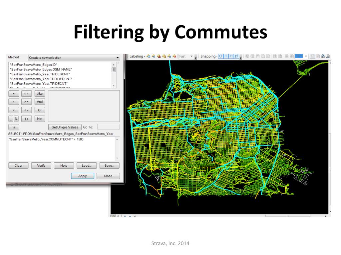Image resolution: width=341 pixels, height=255 pixels.
Task: Click the Help button
Action: pyautogui.click(x=64, y=166)
